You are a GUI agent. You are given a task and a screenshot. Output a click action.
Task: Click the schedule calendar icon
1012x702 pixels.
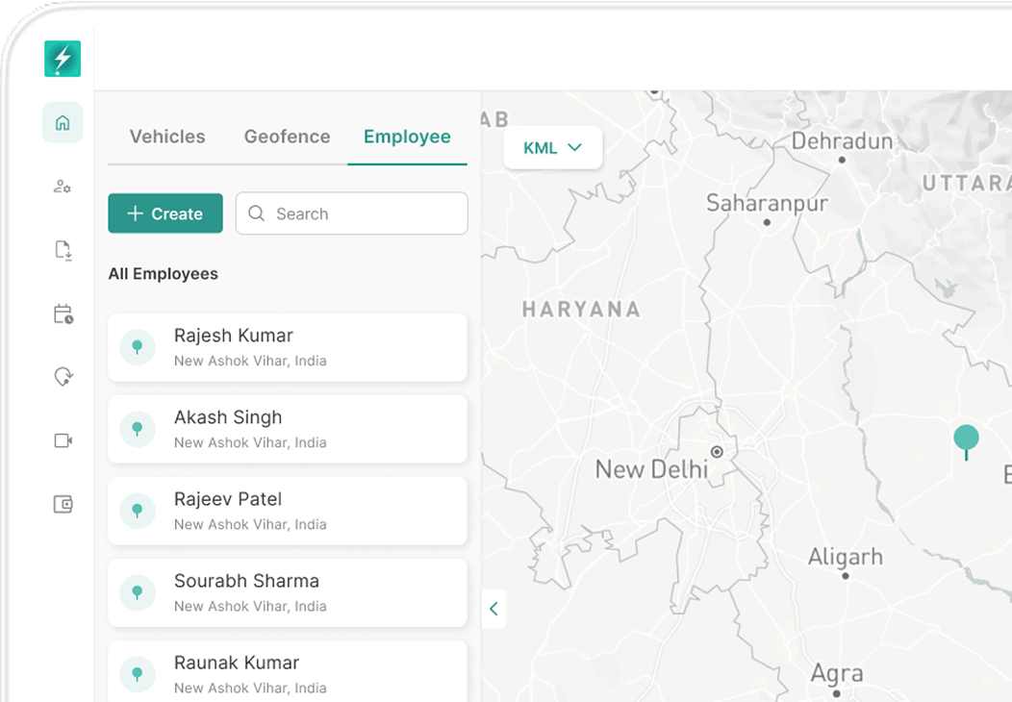click(x=62, y=313)
